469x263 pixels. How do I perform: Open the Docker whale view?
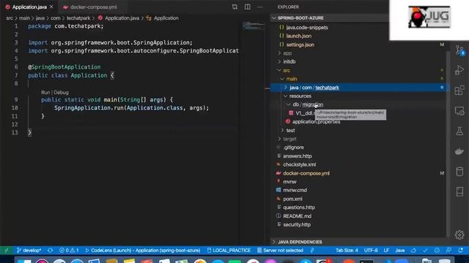click(459, 151)
